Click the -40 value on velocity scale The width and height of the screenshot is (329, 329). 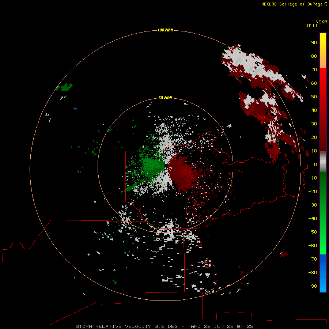(x=313, y=219)
